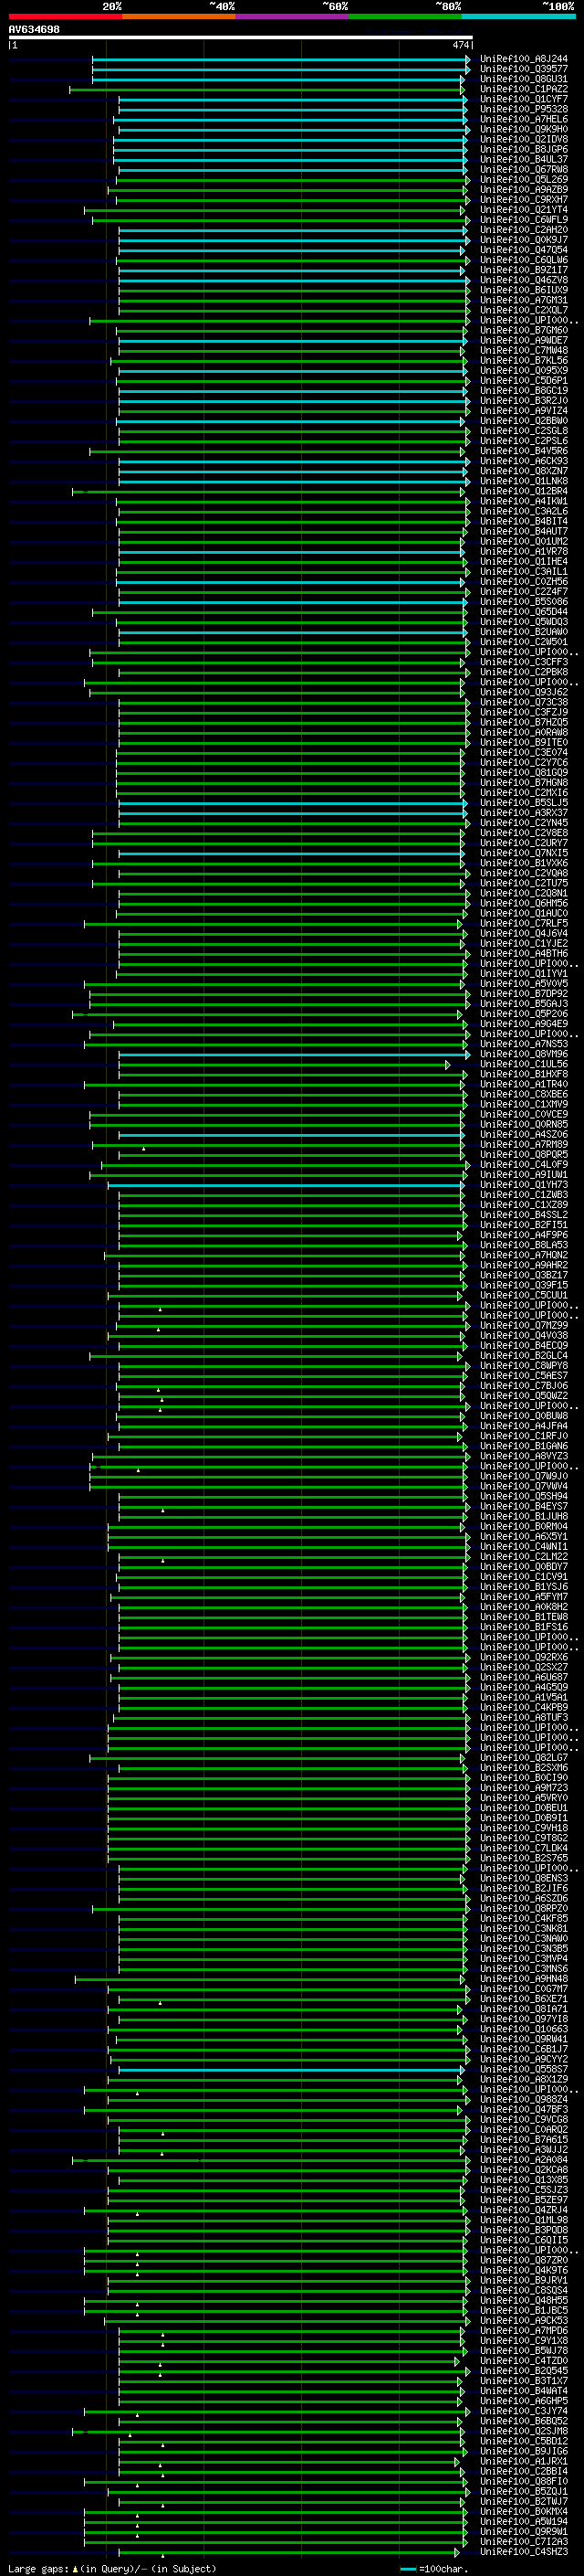Viewport: 584px width, 2576px height.
Task: Open hit UniRef100_P95328
Action: click(523, 109)
